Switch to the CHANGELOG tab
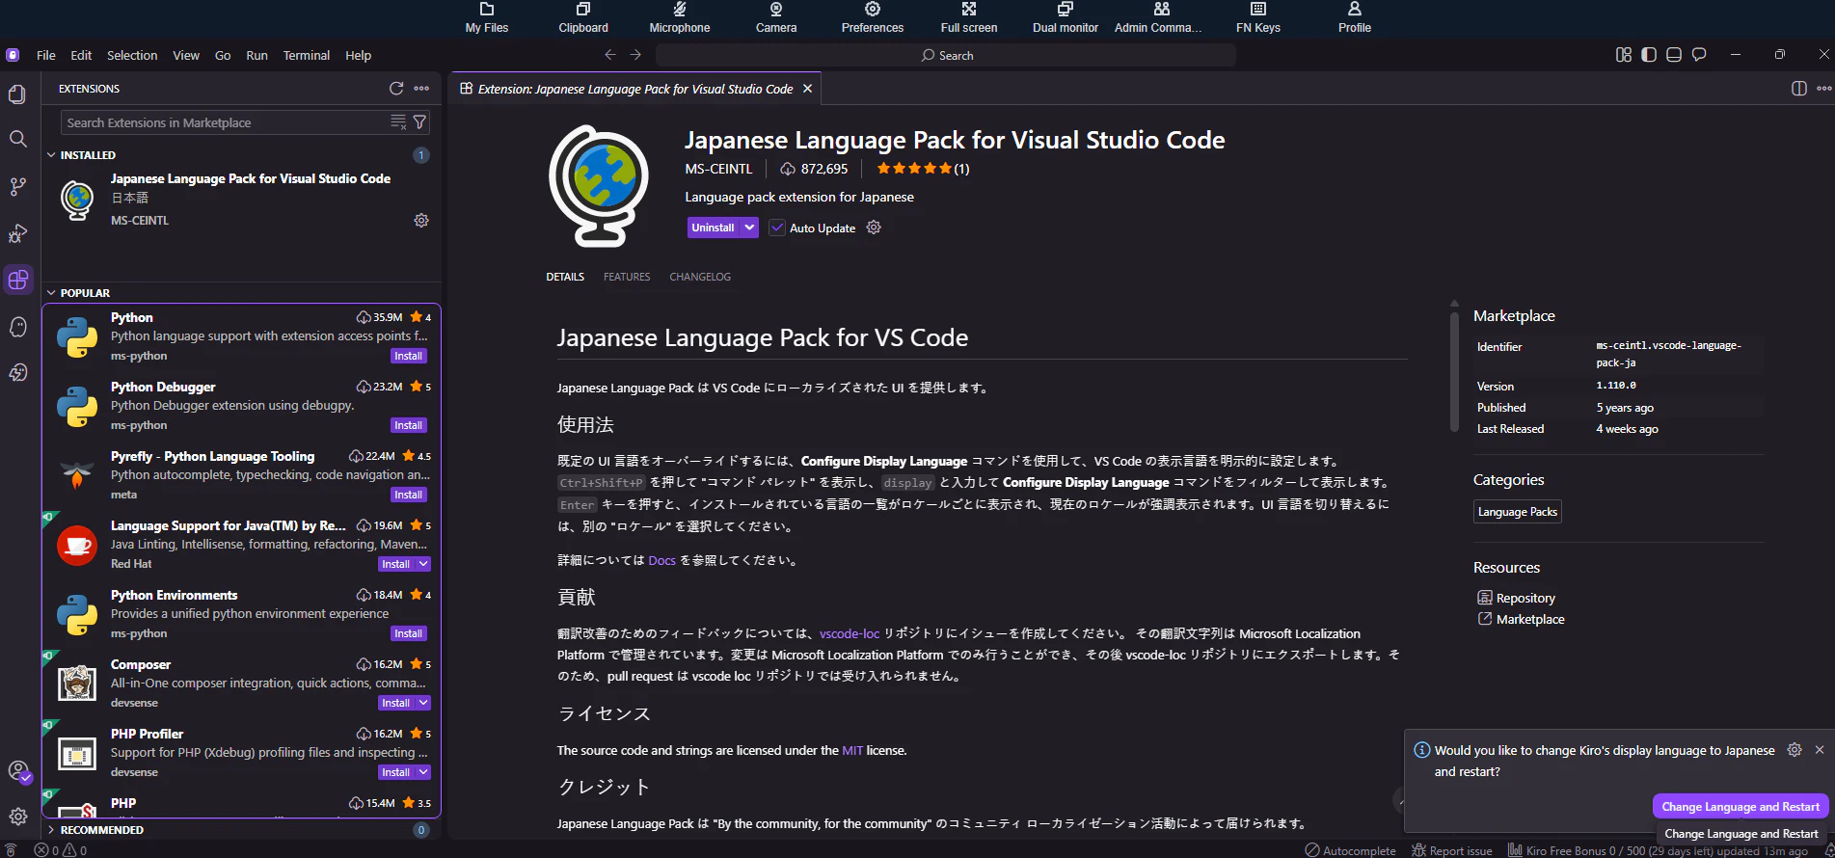Viewport: 1835px width, 858px height. pyautogui.click(x=700, y=277)
